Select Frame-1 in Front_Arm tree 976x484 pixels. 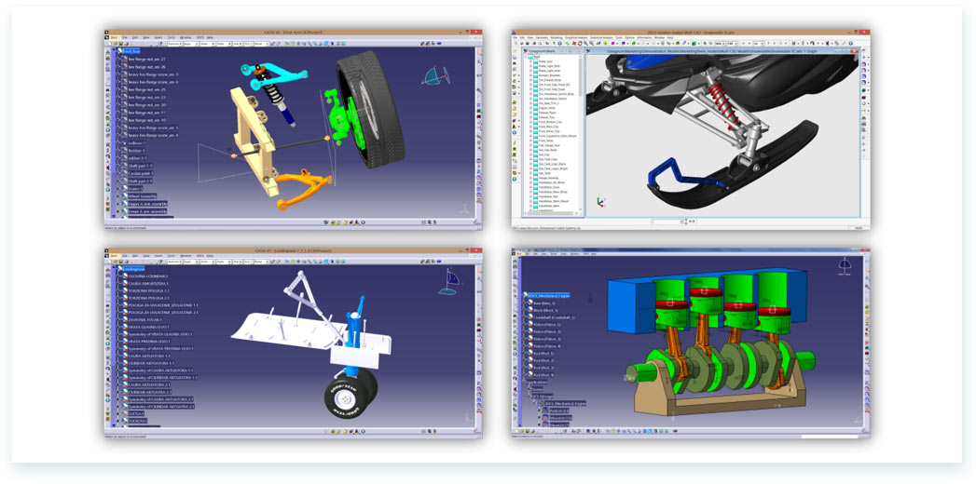[135, 188]
